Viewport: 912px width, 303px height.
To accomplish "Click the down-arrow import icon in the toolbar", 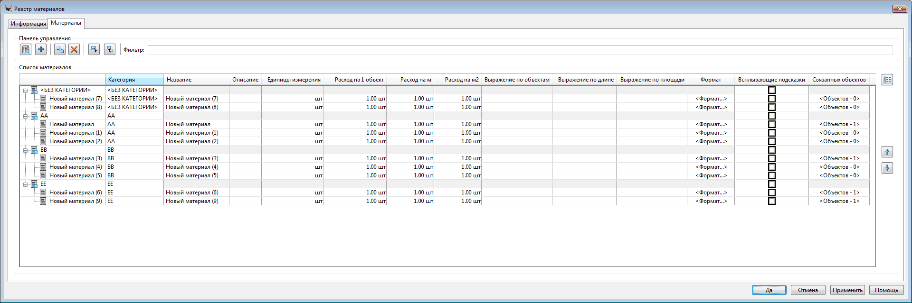I will [x=94, y=49].
